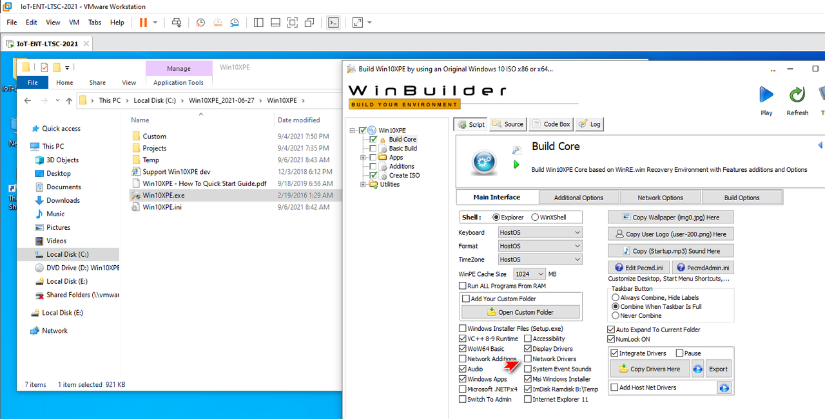Switch to Additional Options tab
Viewport: 825px width, 419px height.
578,198
